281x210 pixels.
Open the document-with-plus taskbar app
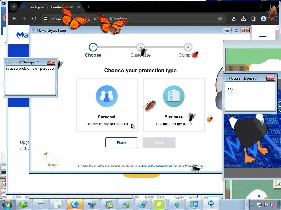(x=58, y=205)
